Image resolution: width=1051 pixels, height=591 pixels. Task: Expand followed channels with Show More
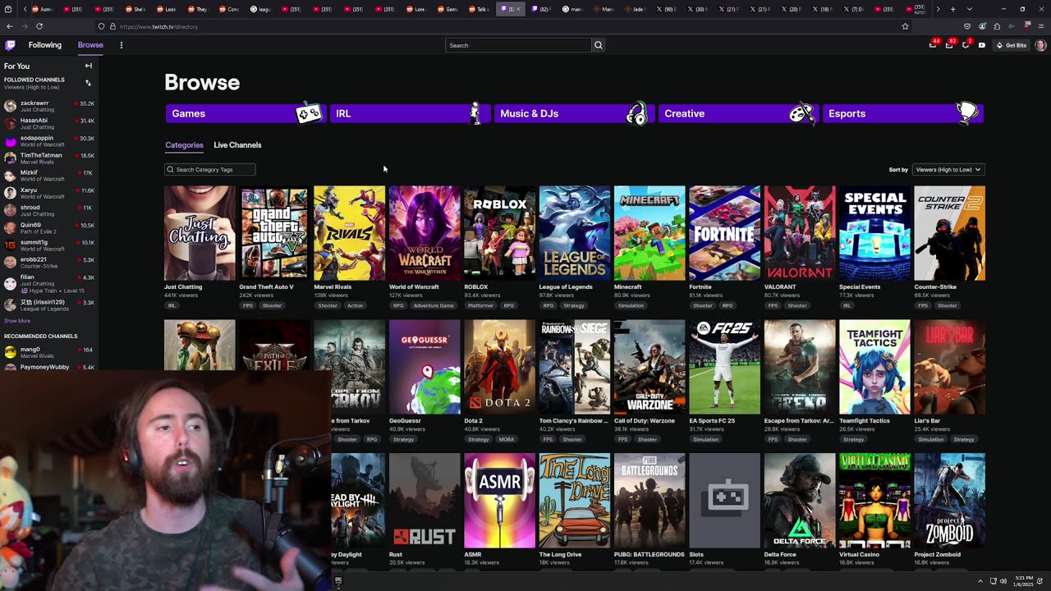[x=17, y=321]
